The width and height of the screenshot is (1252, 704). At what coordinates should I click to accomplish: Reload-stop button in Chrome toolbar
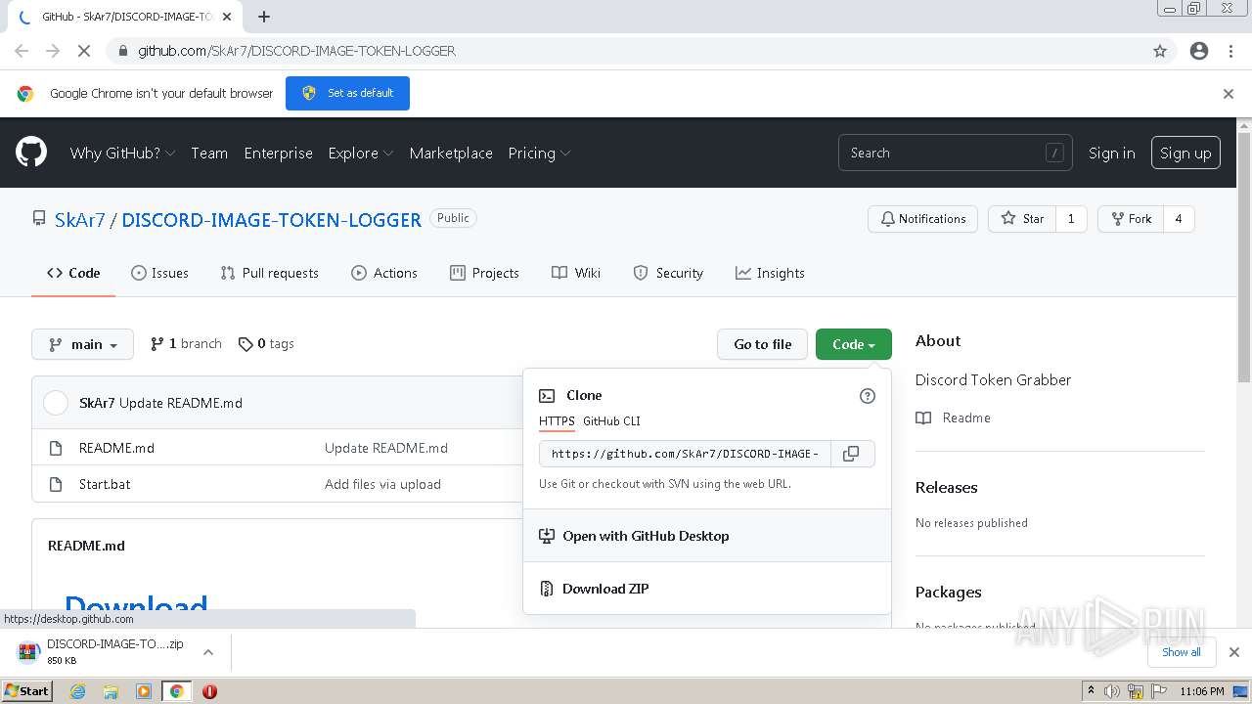point(85,51)
